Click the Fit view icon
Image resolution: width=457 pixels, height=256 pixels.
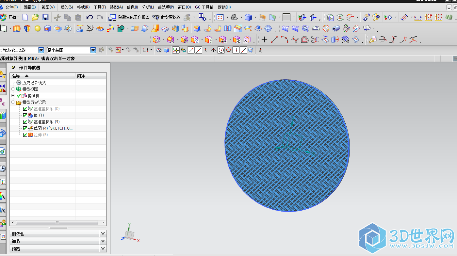coord(220,17)
